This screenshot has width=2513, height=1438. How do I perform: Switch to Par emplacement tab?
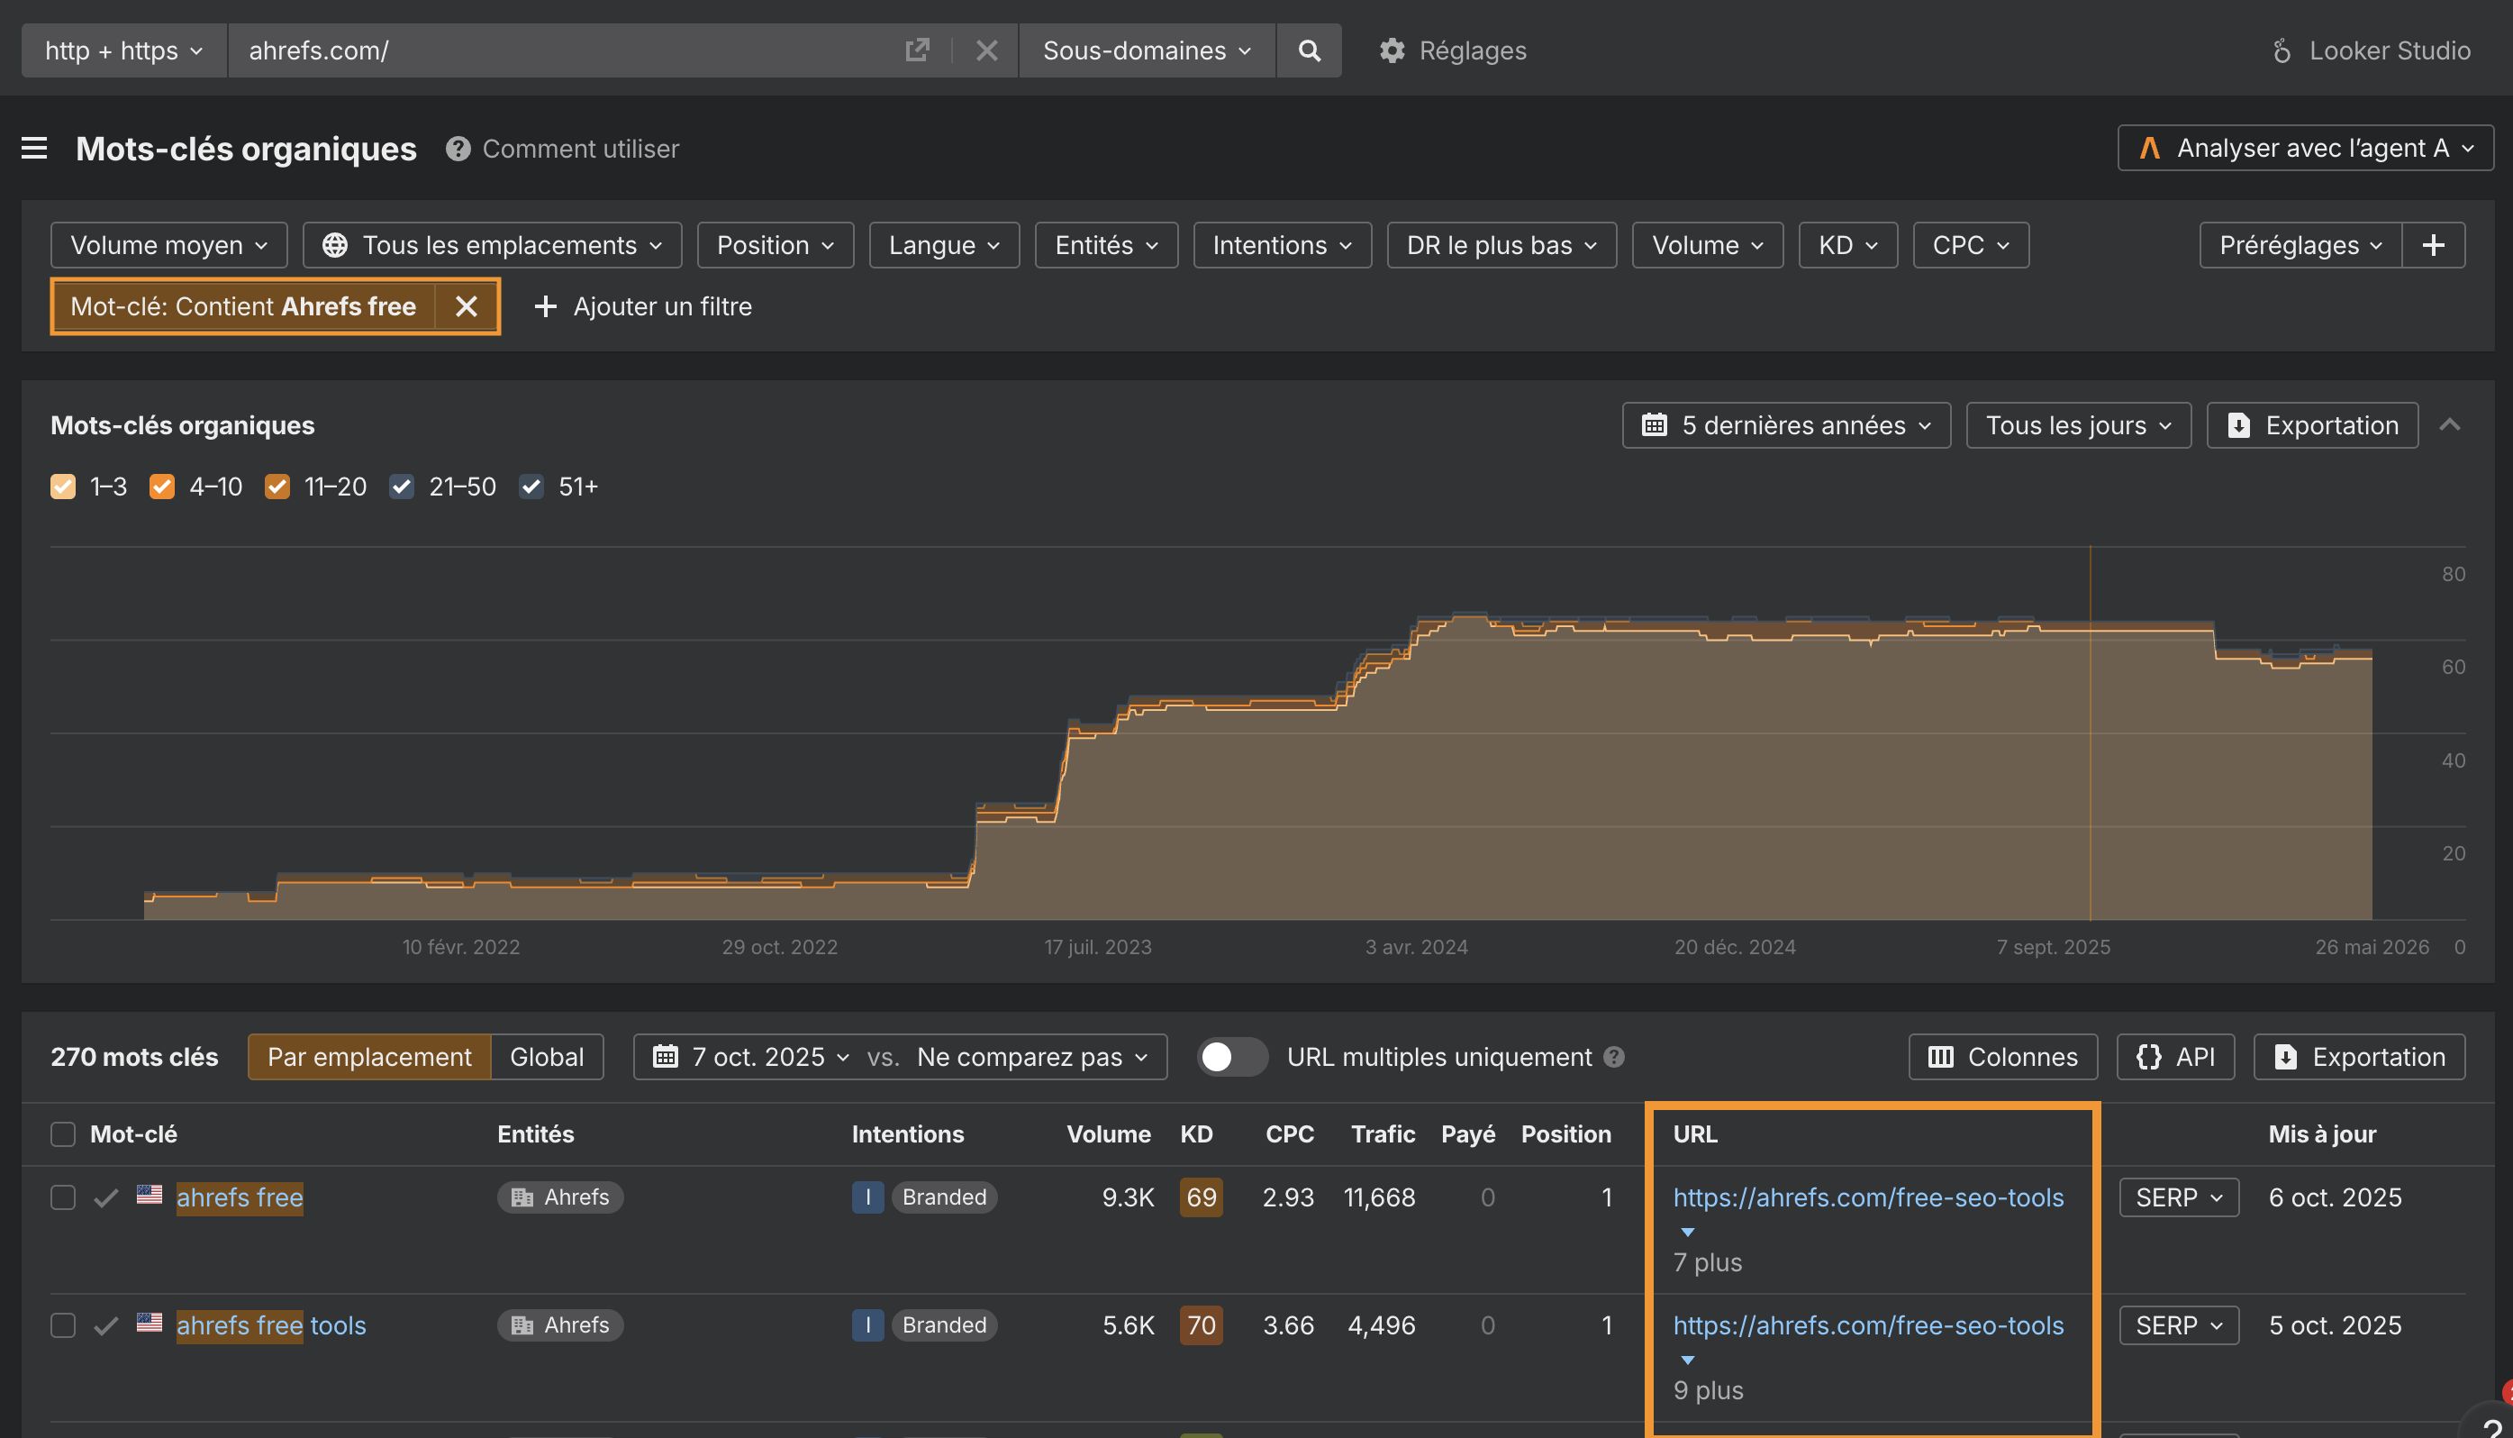tap(369, 1057)
